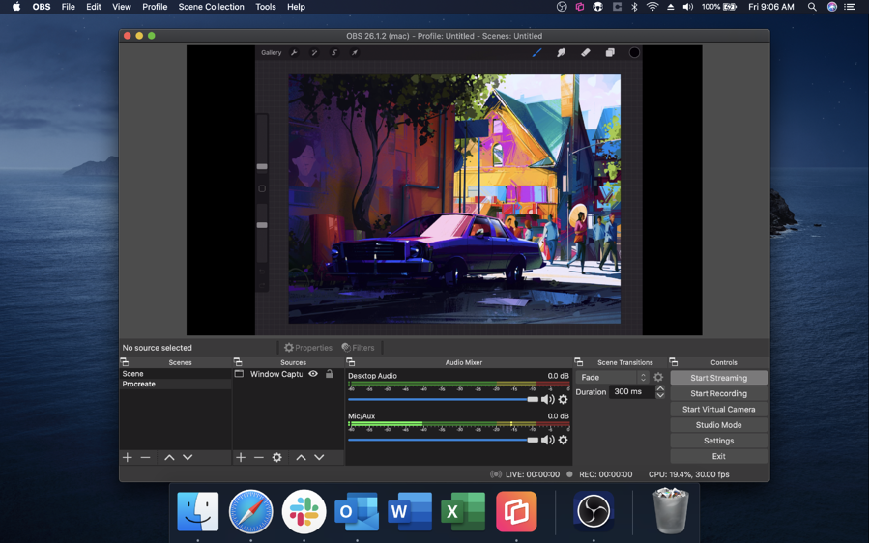Open the Procreate Gallery
The height and width of the screenshot is (543, 869).
pyautogui.click(x=271, y=52)
